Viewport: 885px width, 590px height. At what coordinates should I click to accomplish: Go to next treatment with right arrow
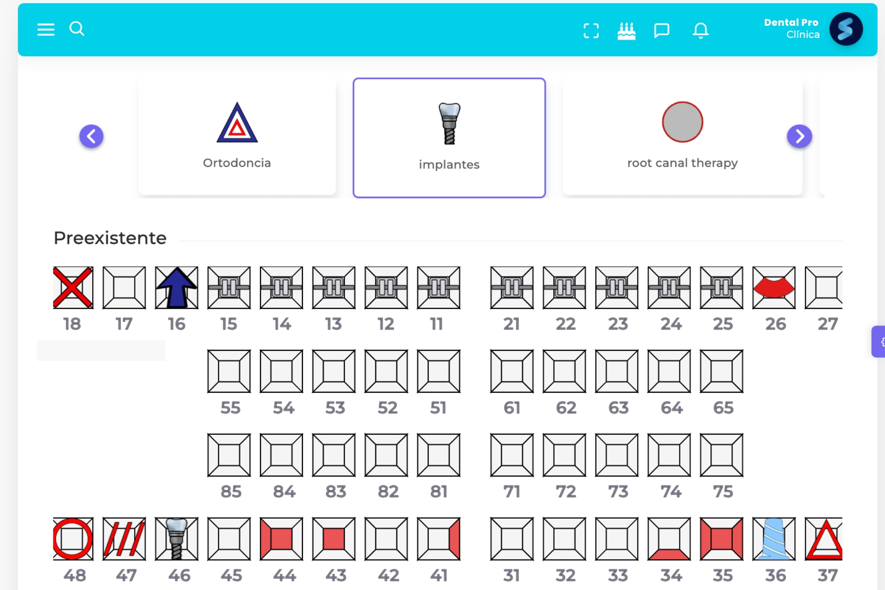[799, 136]
